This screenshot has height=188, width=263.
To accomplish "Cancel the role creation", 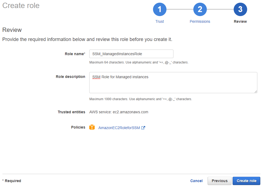I will coord(196,181).
